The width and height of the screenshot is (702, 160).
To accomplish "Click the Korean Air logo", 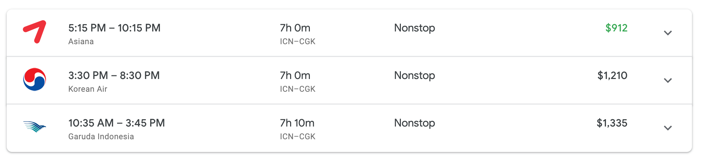I will pos(34,80).
